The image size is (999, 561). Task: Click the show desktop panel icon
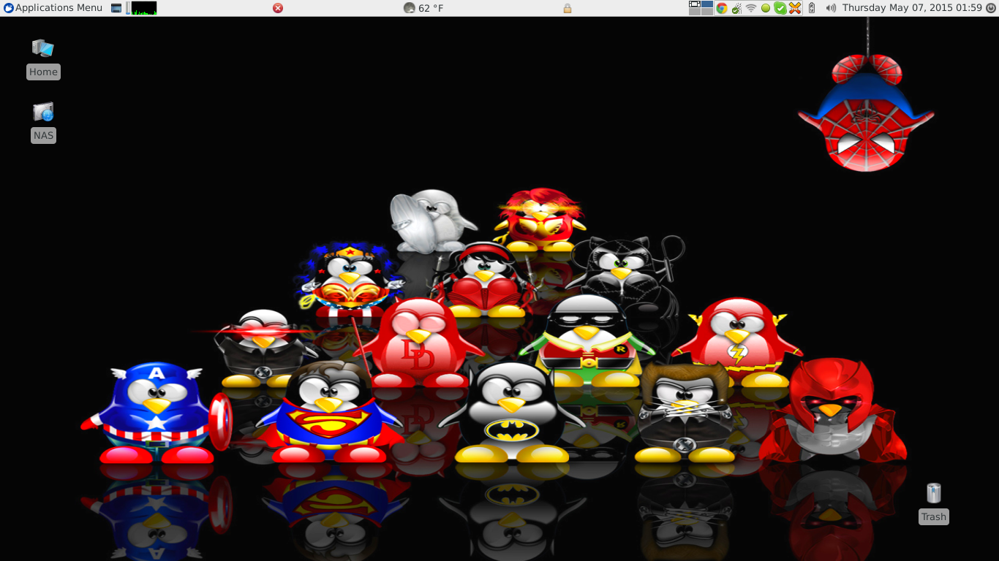click(116, 8)
